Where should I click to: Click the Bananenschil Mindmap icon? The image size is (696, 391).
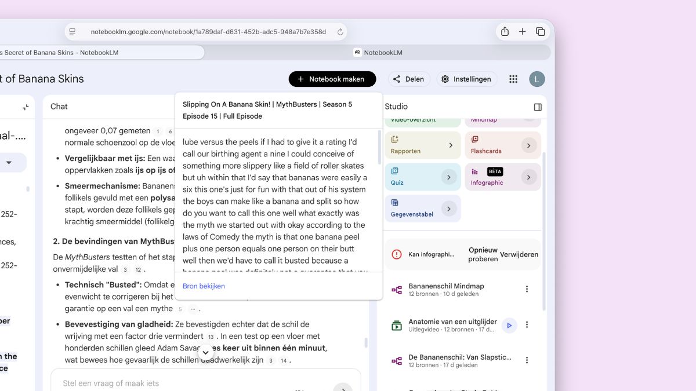[x=397, y=290]
